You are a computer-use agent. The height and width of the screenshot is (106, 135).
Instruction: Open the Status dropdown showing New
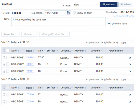point(85,5)
